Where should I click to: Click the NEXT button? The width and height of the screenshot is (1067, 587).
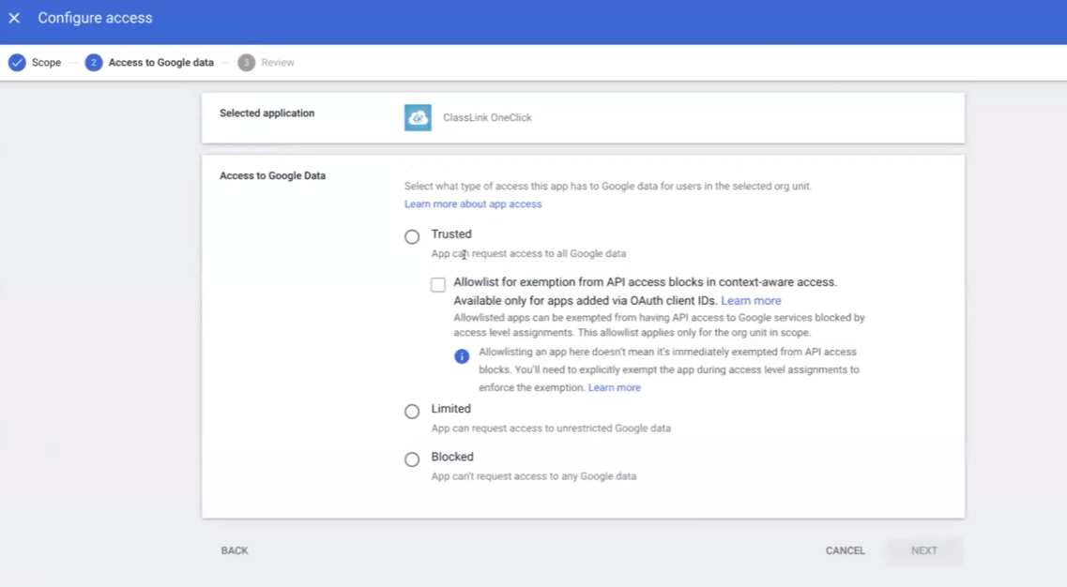923,550
